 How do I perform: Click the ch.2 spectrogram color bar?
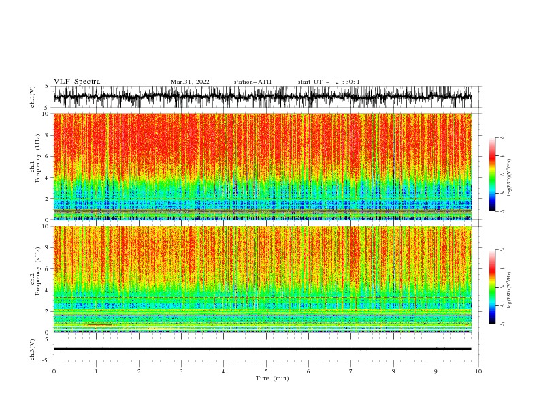[x=493, y=287]
